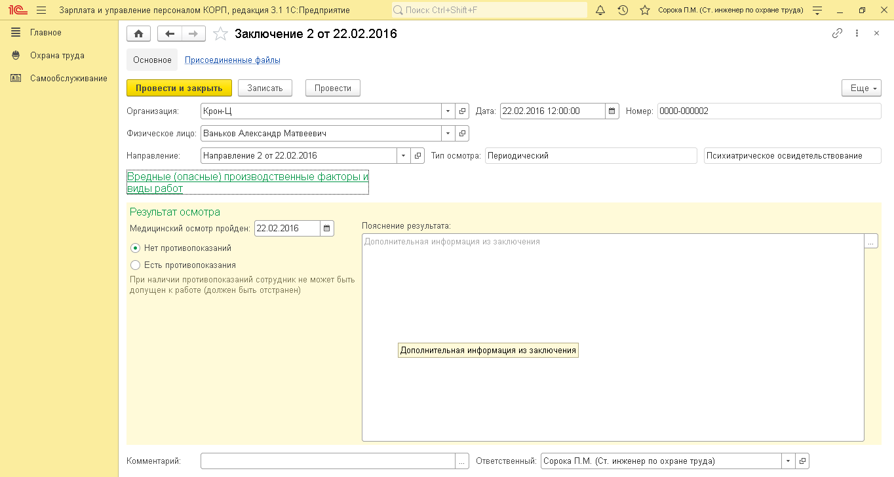
Task: Open Вредные (опасные) производственные факторы link
Action: 248,183
